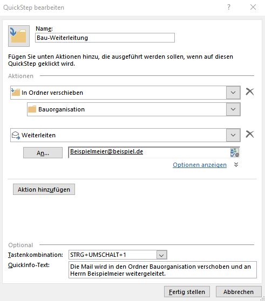The width and height of the screenshot is (265, 301).
Task: Click the 'An...' recipient button
Action: coord(43,153)
